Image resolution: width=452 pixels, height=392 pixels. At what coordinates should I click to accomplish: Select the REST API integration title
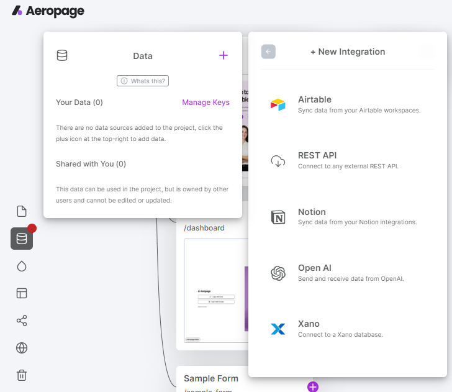click(317, 155)
